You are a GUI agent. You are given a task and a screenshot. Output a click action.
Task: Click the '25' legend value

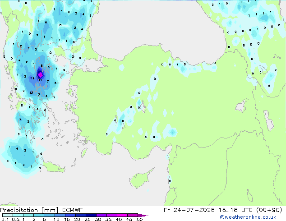tap(88, 219)
